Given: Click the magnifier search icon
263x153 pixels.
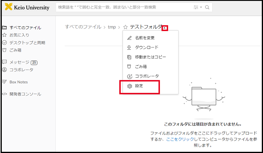Looking at the screenshot, I should pyautogui.click(x=207, y=7).
